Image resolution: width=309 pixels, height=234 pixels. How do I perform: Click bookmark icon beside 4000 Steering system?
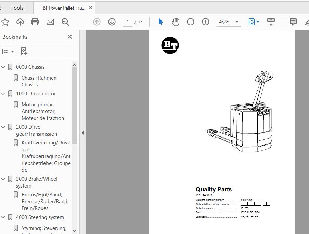[10, 217]
